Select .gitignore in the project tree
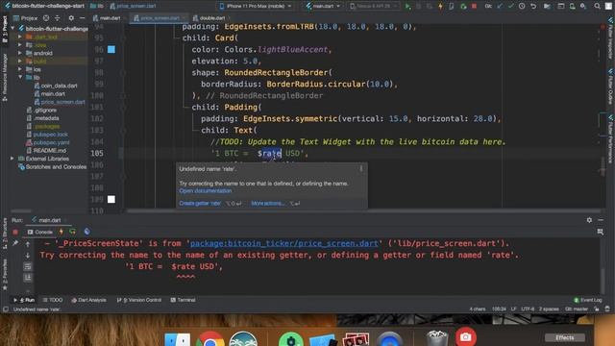 pos(42,111)
